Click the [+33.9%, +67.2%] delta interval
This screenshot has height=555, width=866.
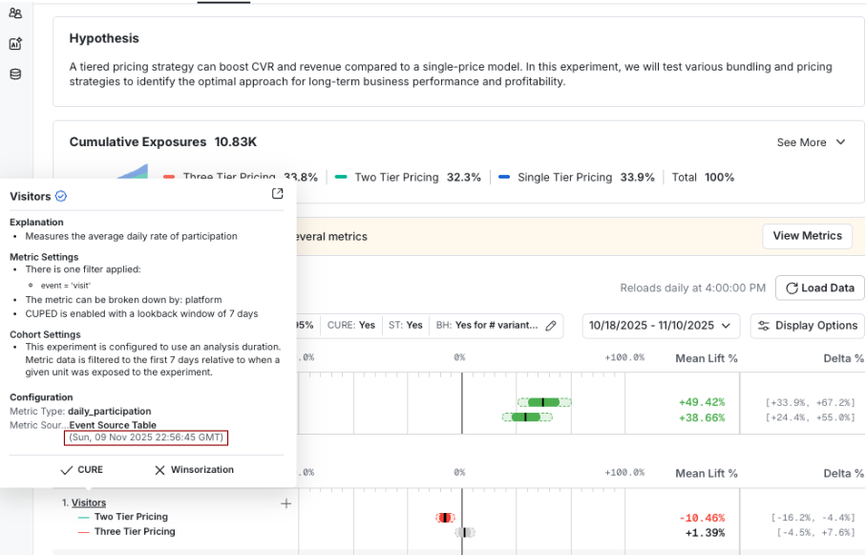[810, 402]
